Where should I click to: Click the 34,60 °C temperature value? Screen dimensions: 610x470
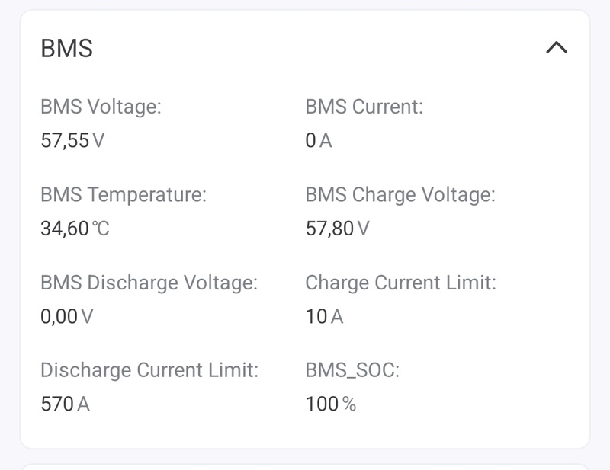click(x=75, y=228)
